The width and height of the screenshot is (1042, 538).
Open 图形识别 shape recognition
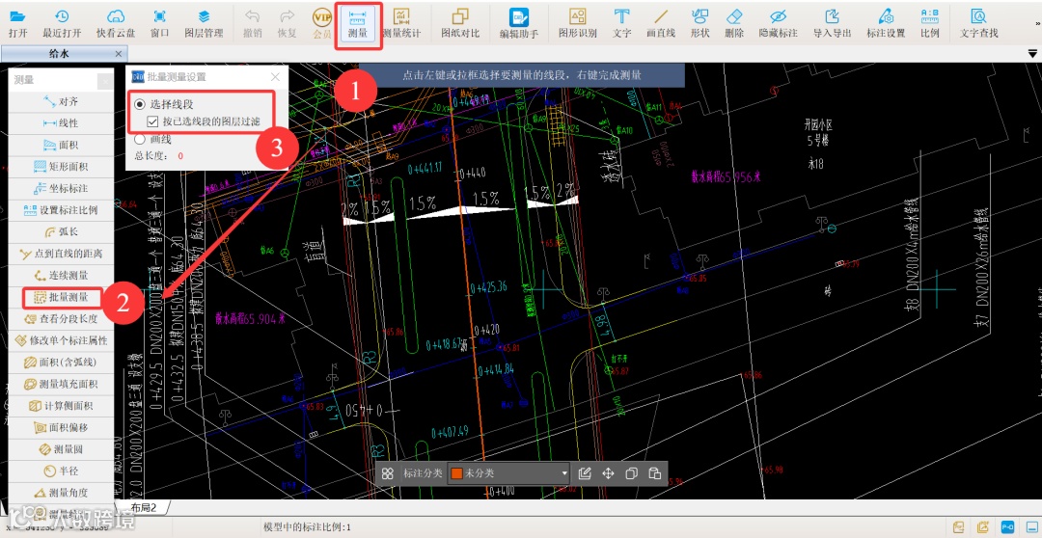coord(578,23)
